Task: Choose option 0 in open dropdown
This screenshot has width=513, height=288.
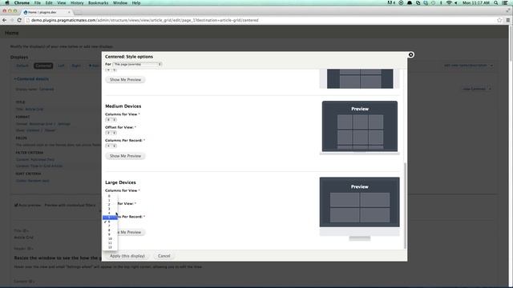Action: click(110, 196)
